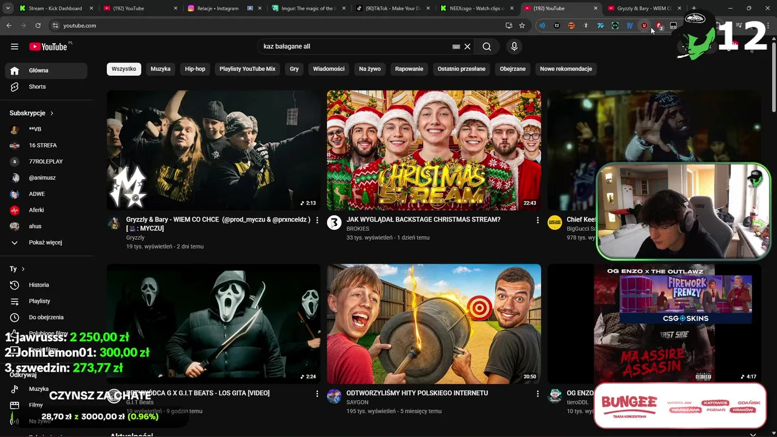The image size is (777, 437).
Task: Switch to the Imgur browser tab
Action: click(309, 8)
